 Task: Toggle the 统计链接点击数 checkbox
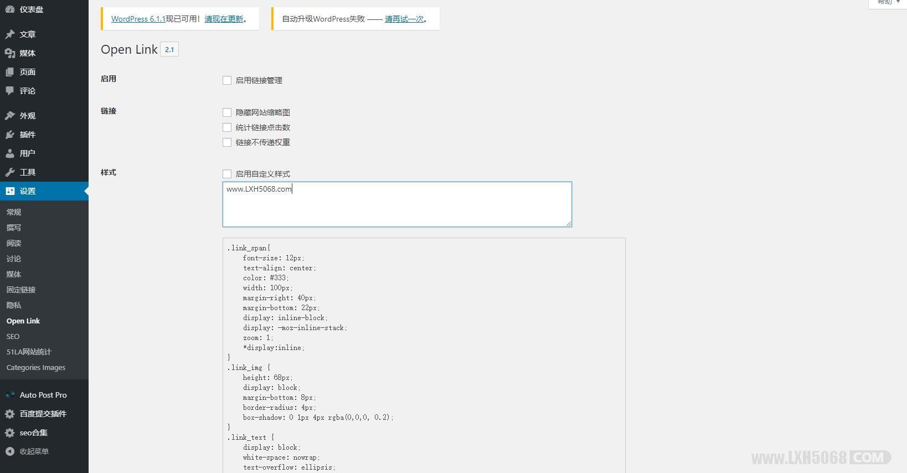227,127
